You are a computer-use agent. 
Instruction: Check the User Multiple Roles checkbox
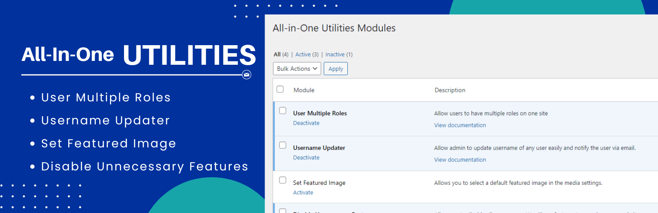point(283,111)
